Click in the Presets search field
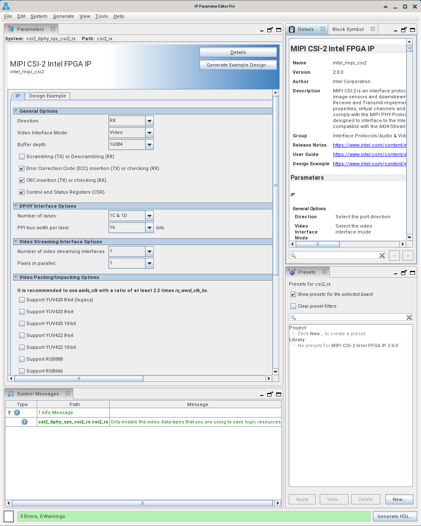Image resolution: width=421 pixels, height=526 pixels. [x=351, y=317]
